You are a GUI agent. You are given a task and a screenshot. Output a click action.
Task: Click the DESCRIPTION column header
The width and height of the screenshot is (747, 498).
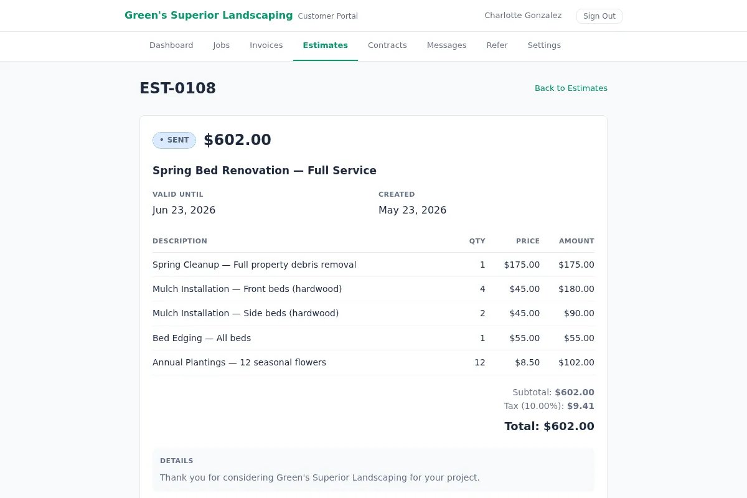(x=180, y=241)
